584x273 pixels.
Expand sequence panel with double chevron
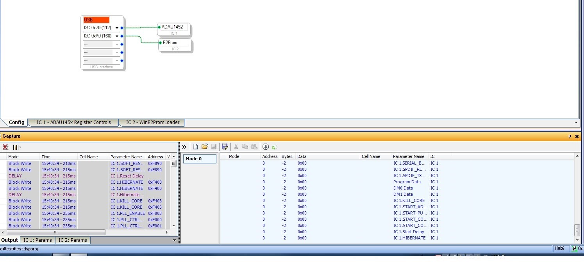(x=184, y=147)
